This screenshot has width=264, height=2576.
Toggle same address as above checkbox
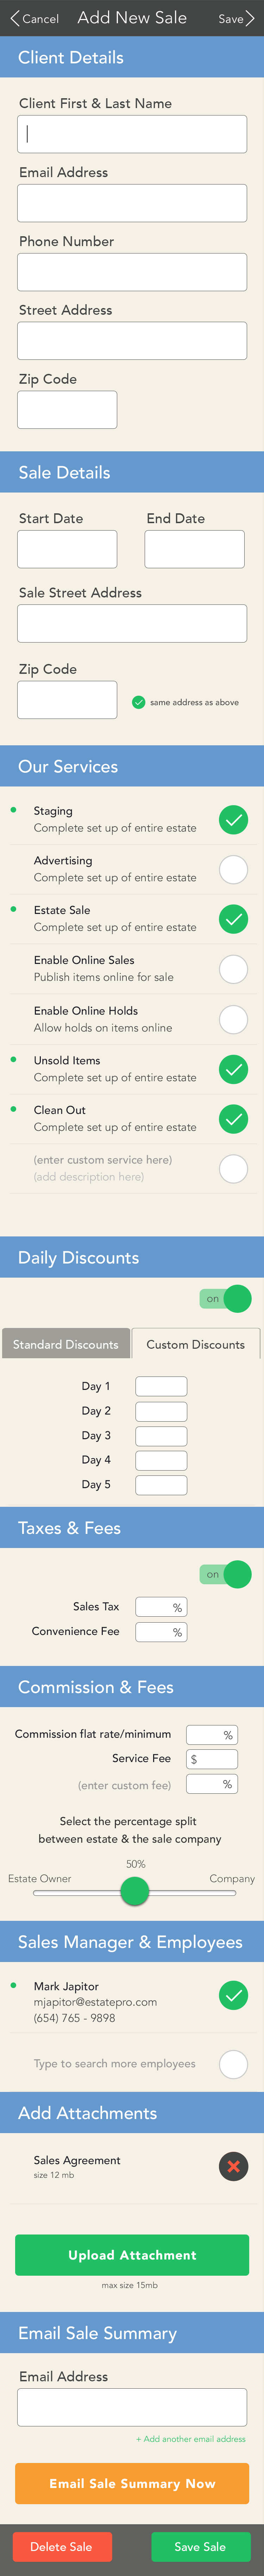pos(139,702)
